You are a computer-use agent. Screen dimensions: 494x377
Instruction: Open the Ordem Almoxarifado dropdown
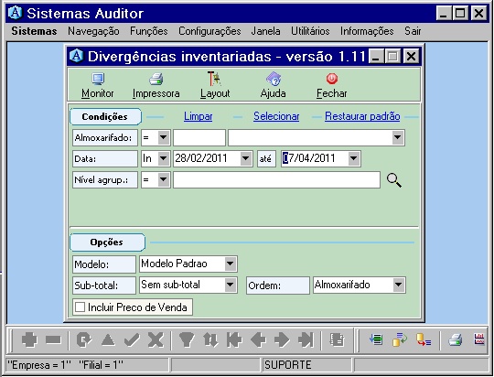[399, 285]
